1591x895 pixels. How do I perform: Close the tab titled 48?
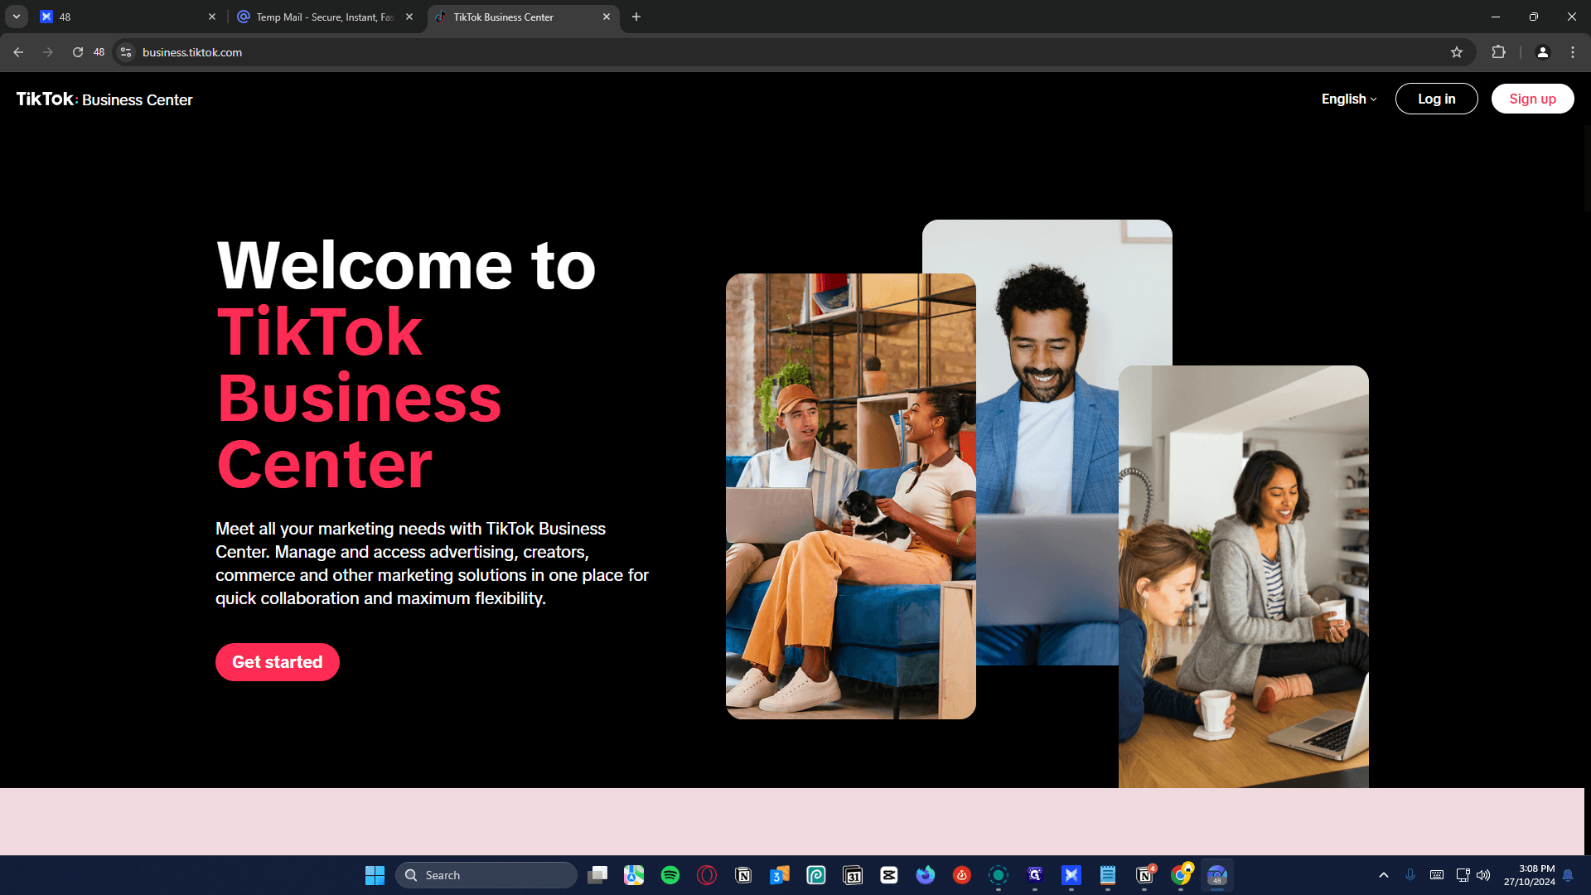click(212, 17)
